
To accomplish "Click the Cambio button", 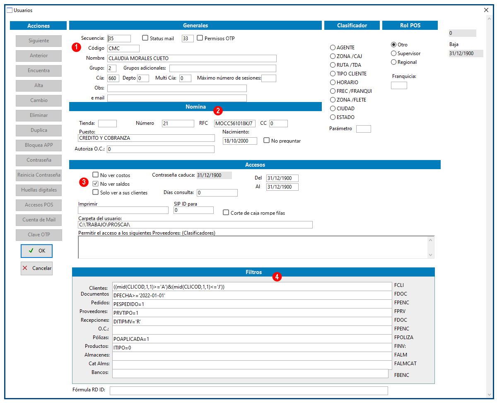I will pyautogui.click(x=39, y=100).
